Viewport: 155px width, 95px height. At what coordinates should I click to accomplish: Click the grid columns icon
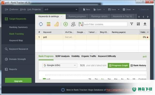tap(138, 24)
